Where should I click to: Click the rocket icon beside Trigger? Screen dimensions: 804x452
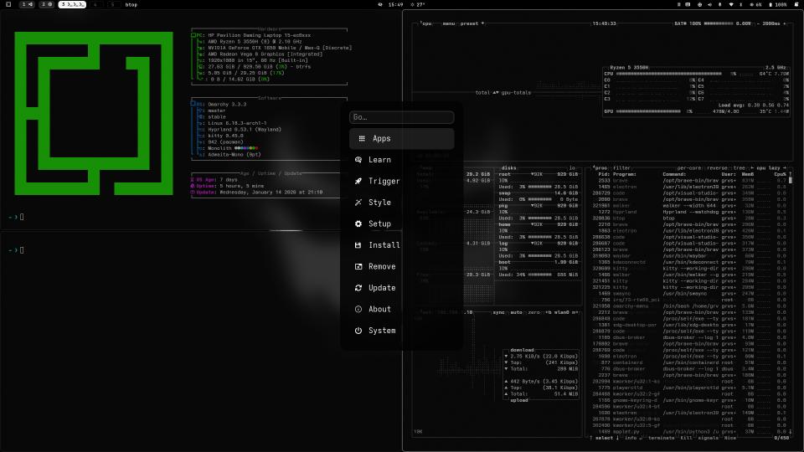click(x=358, y=181)
